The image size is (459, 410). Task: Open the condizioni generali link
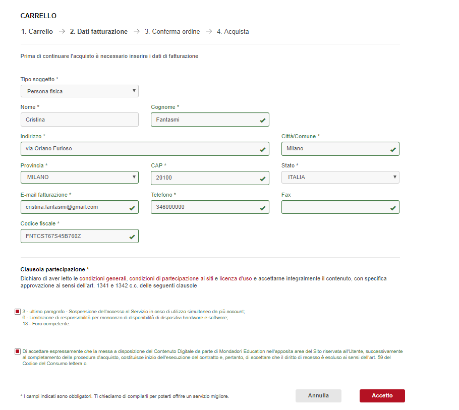103,278
